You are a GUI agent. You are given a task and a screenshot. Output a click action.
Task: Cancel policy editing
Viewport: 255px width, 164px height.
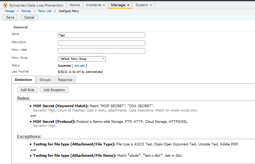29,17
